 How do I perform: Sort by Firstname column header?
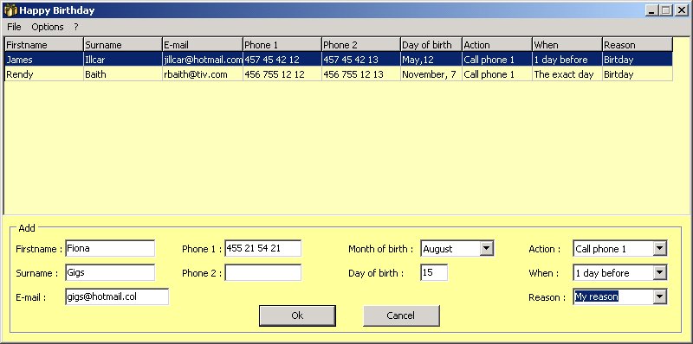[x=44, y=45]
